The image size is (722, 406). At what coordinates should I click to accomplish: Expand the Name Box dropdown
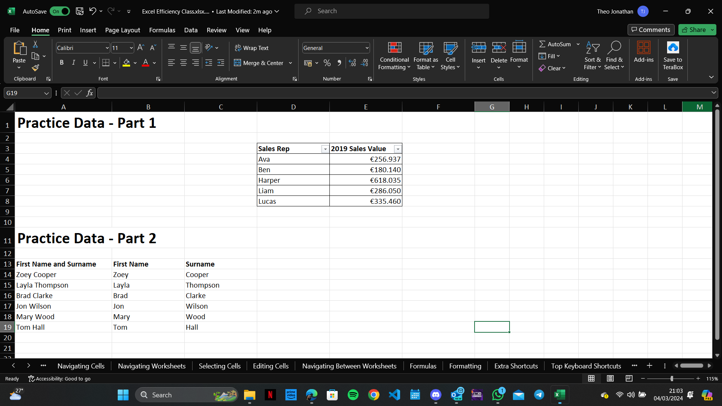pyautogui.click(x=46, y=93)
